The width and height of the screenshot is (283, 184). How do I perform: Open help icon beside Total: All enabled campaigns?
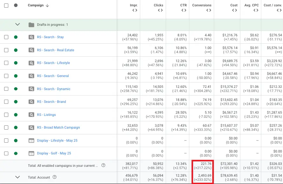103,165
